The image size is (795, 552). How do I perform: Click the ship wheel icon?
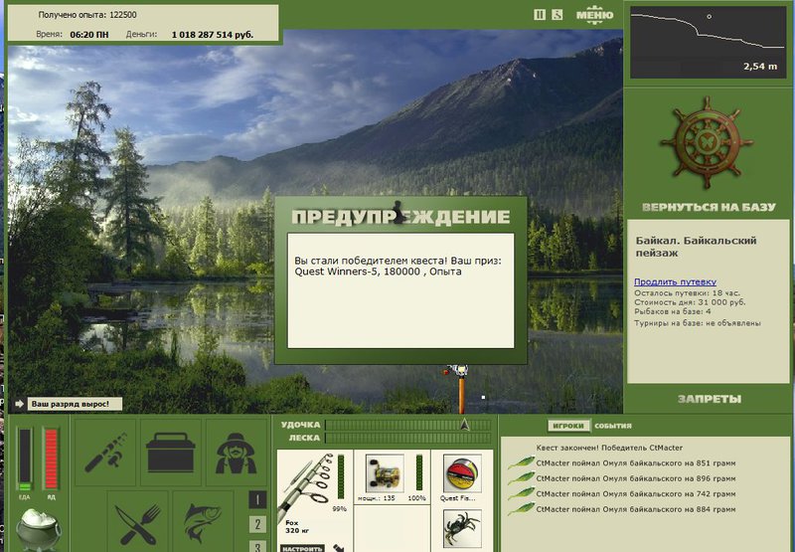(707, 142)
